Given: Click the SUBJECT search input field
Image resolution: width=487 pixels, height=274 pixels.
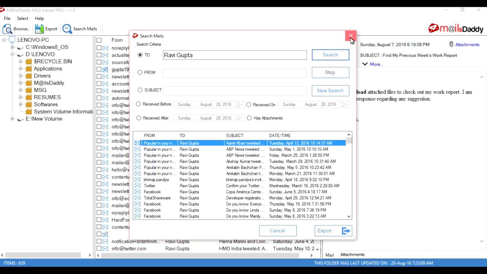Looking at the screenshot, I should point(235,91).
